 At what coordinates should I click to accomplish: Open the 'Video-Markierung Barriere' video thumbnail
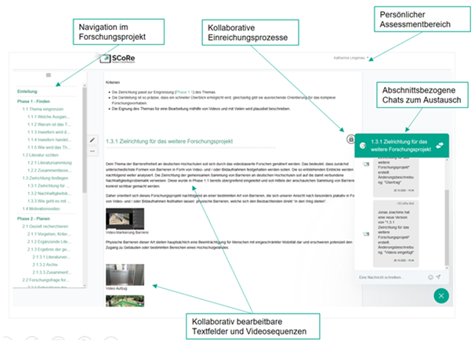click(125, 219)
